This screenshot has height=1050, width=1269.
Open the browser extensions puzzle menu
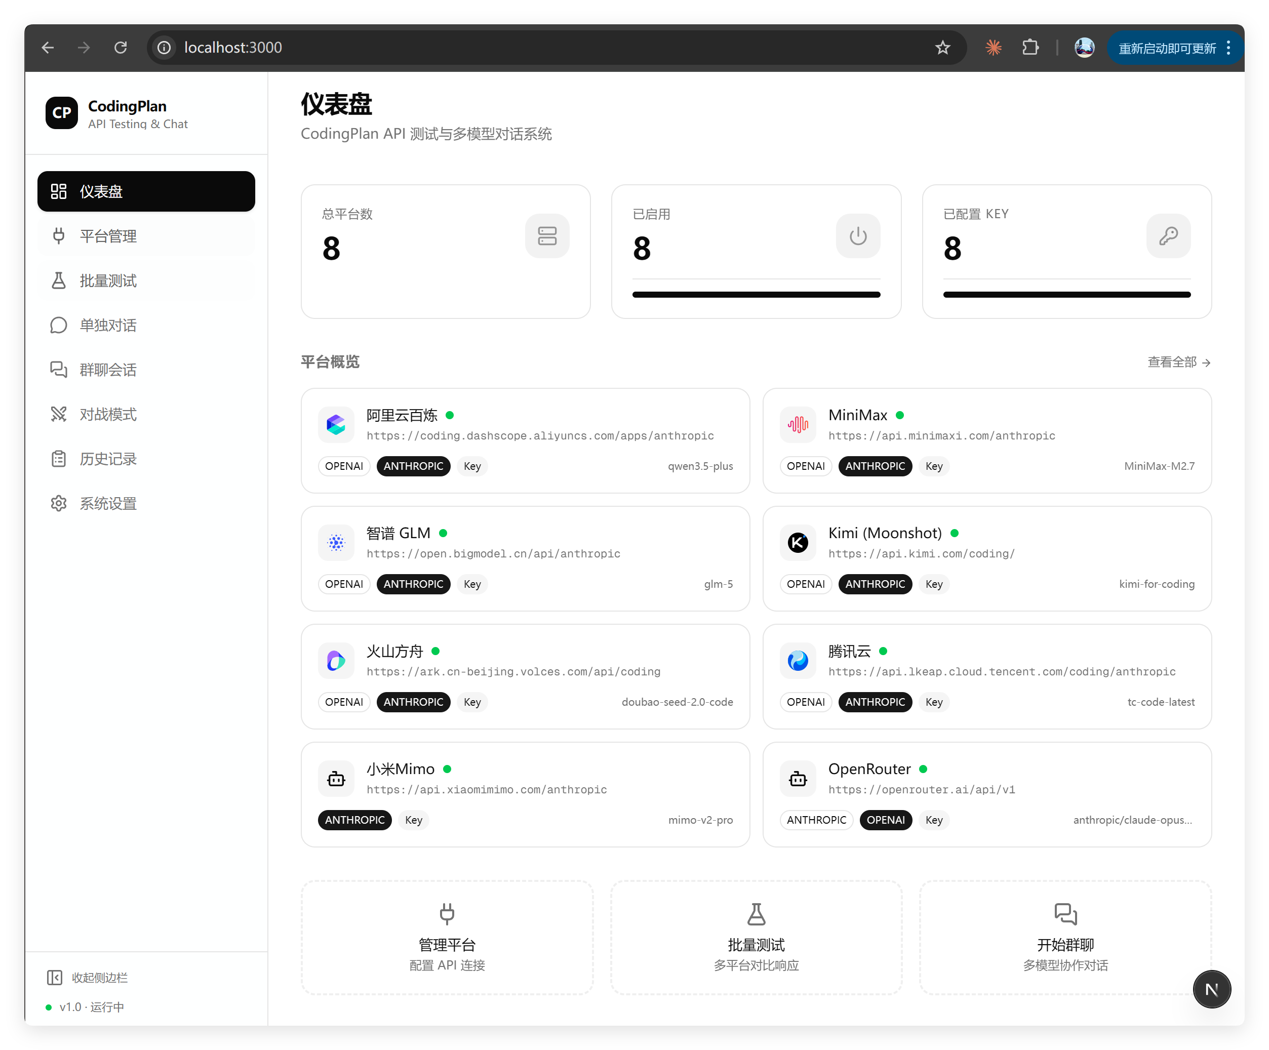point(1030,48)
